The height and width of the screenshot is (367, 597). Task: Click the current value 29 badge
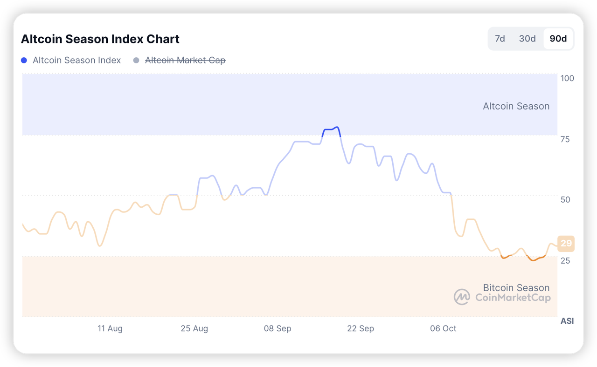pyautogui.click(x=566, y=243)
